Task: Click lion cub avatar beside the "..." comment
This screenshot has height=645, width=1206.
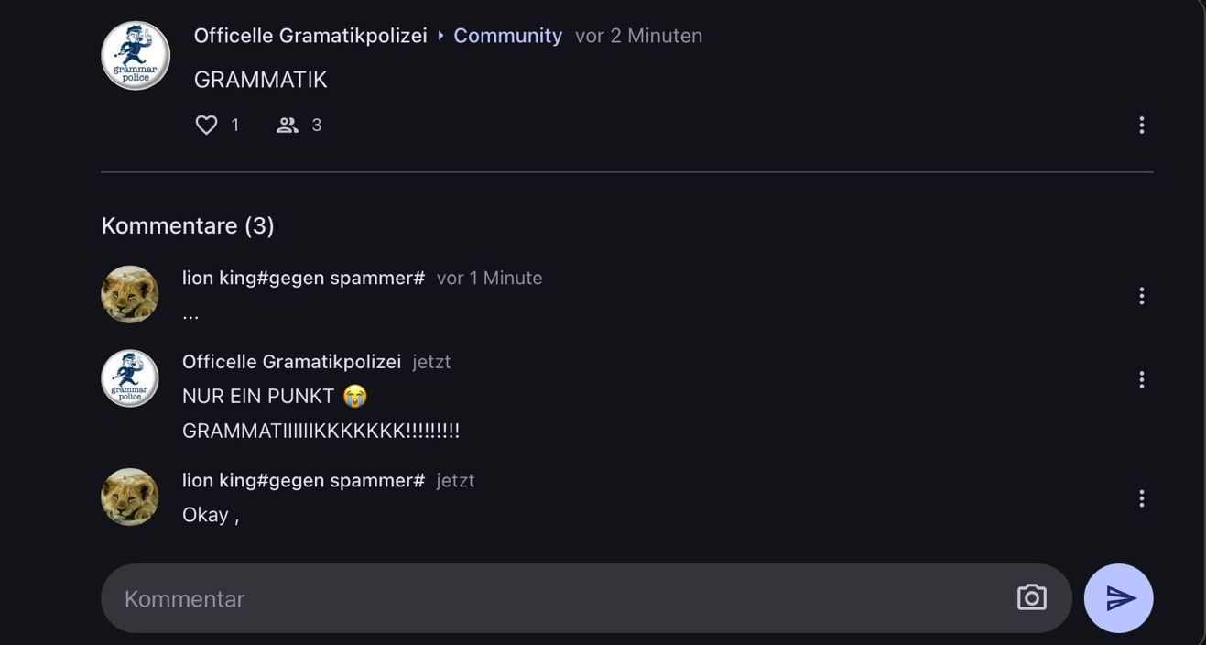Action: 130,294
